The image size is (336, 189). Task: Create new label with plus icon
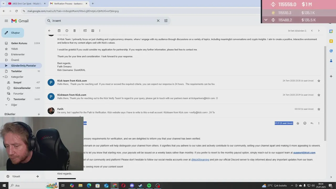click(x=39, y=114)
